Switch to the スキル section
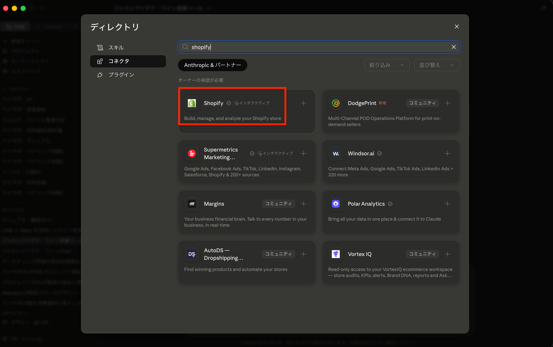This screenshot has width=553, height=347. tap(128, 48)
